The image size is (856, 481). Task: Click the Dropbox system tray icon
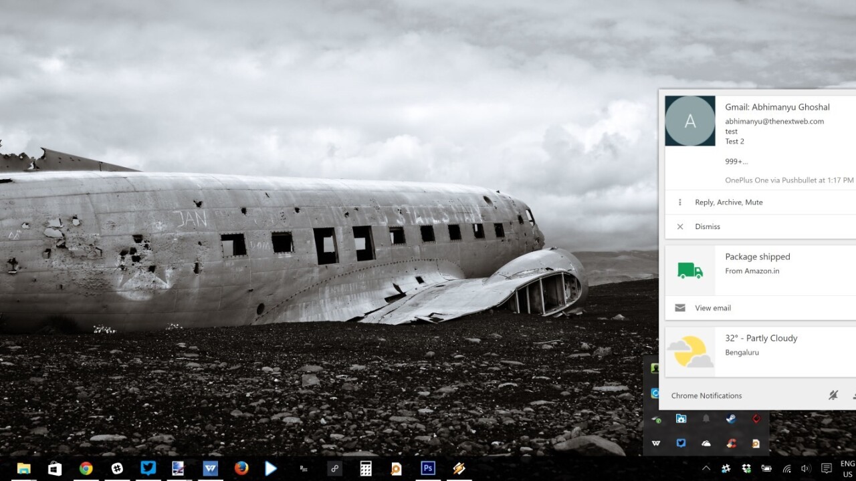[746, 468]
